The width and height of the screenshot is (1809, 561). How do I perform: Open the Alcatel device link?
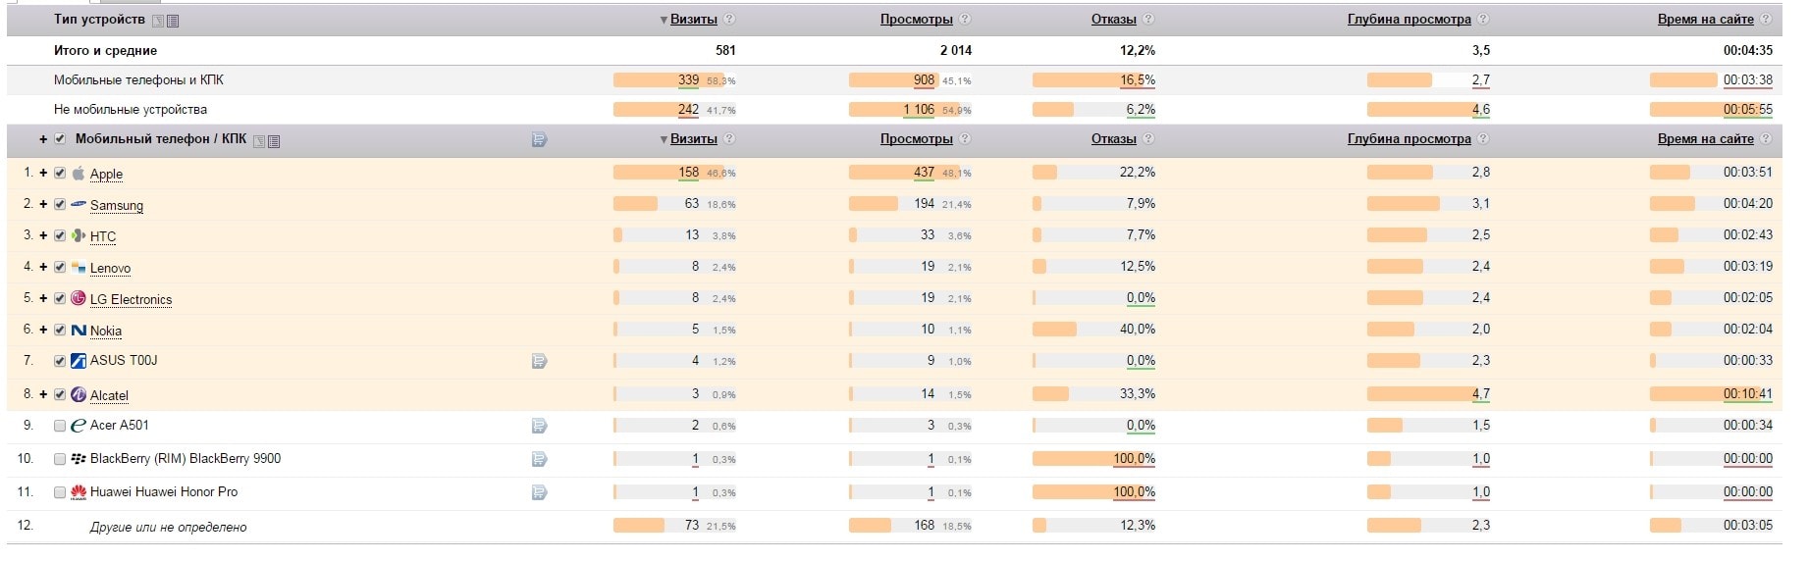pyautogui.click(x=109, y=395)
